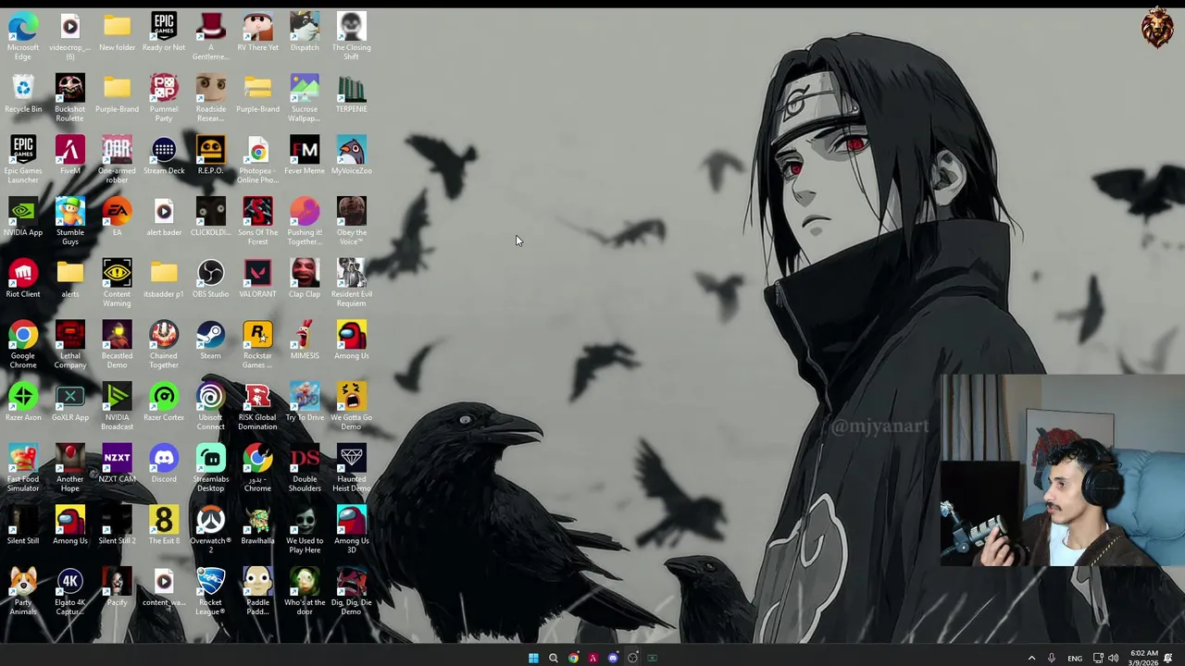Switch to Discord on the taskbar

click(613, 658)
